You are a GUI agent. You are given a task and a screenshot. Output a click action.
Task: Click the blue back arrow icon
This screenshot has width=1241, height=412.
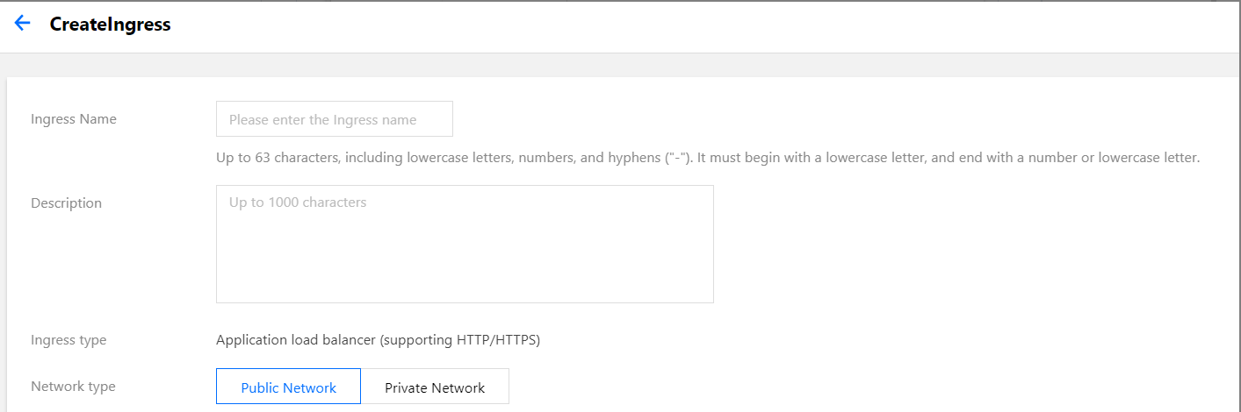click(23, 24)
